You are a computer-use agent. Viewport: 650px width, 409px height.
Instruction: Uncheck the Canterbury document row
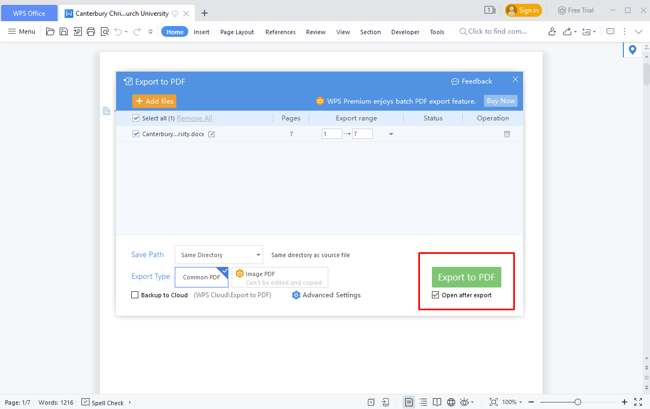click(x=136, y=133)
